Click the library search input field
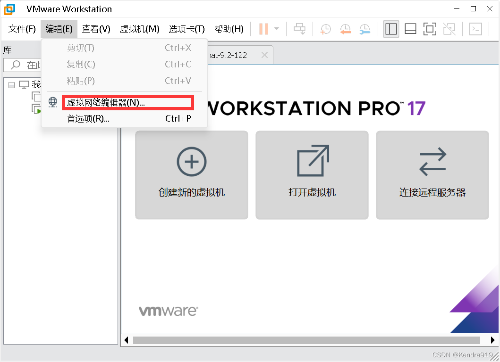The height and width of the screenshot is (362, 500). click(x=22, y=65)
